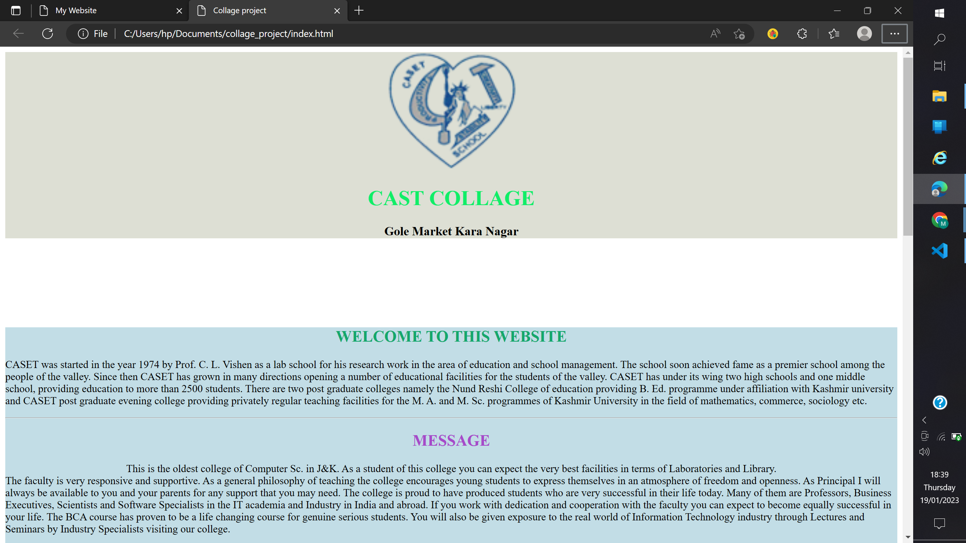Click the Refresh page button
This screenshot has width=966, height=543.
[48, 34]
